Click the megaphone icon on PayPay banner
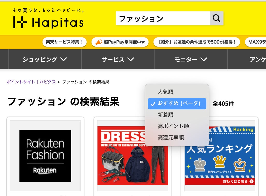The height and width of the screenshot is (196, 266). 99,42
